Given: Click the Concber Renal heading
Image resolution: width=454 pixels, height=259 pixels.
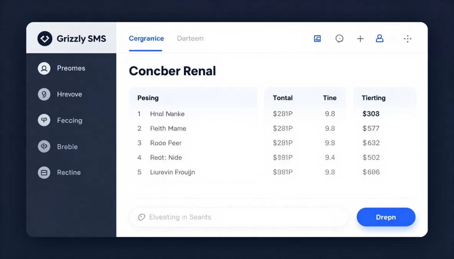Looking at the screenshot, I should coord(172,71).
